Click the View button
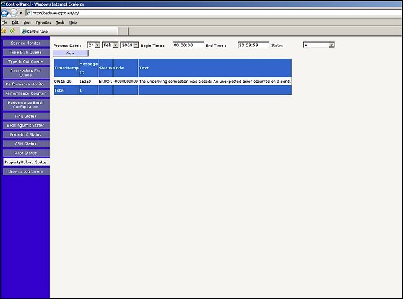 [70, 53]
